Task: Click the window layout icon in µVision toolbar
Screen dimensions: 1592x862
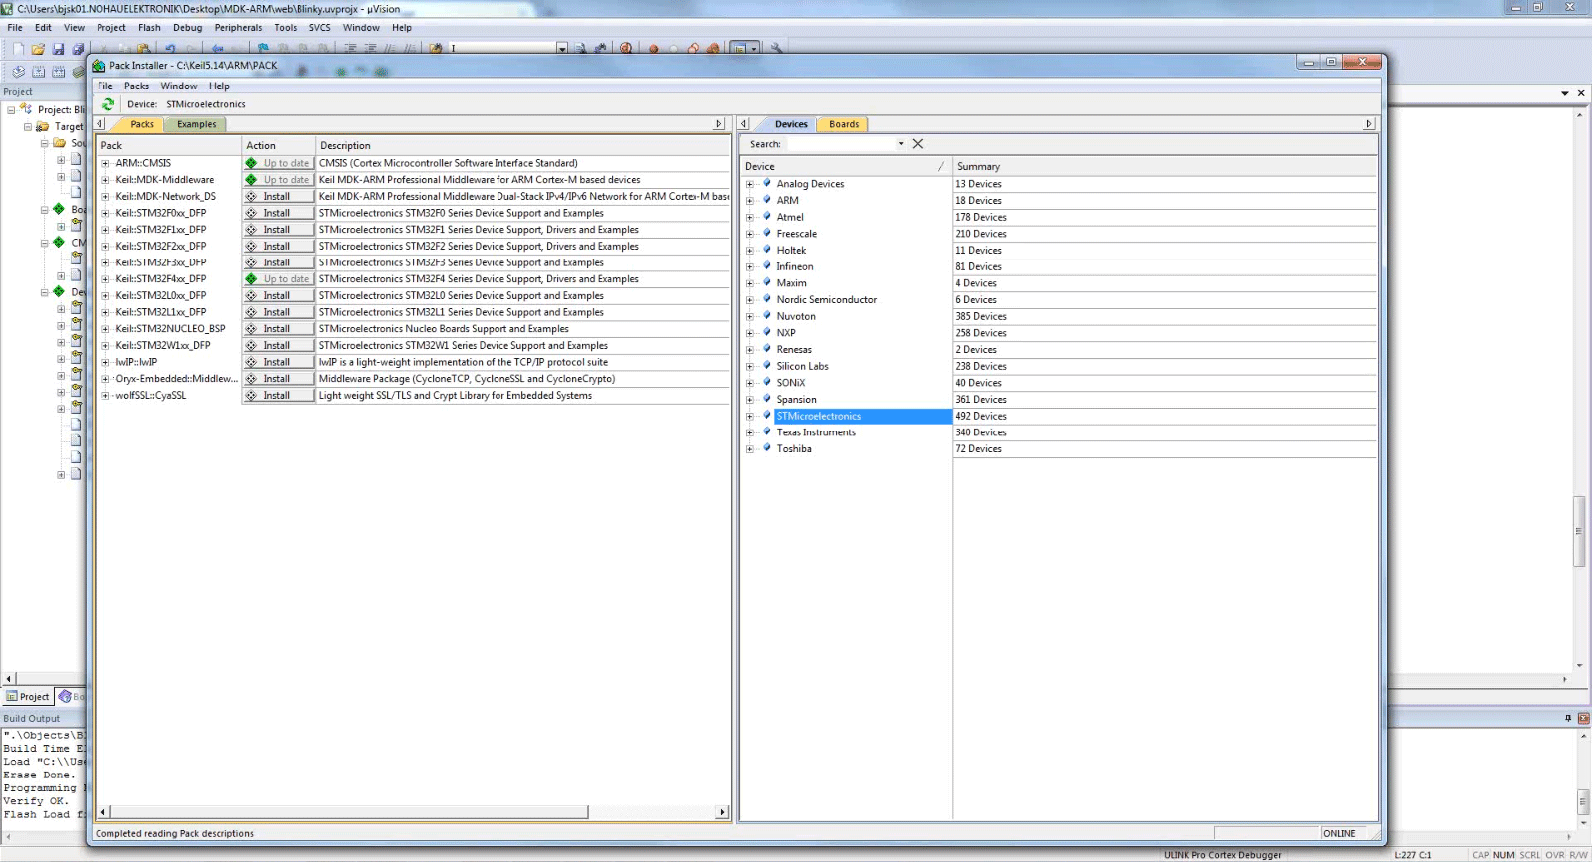Action: (x=738, y=48)
